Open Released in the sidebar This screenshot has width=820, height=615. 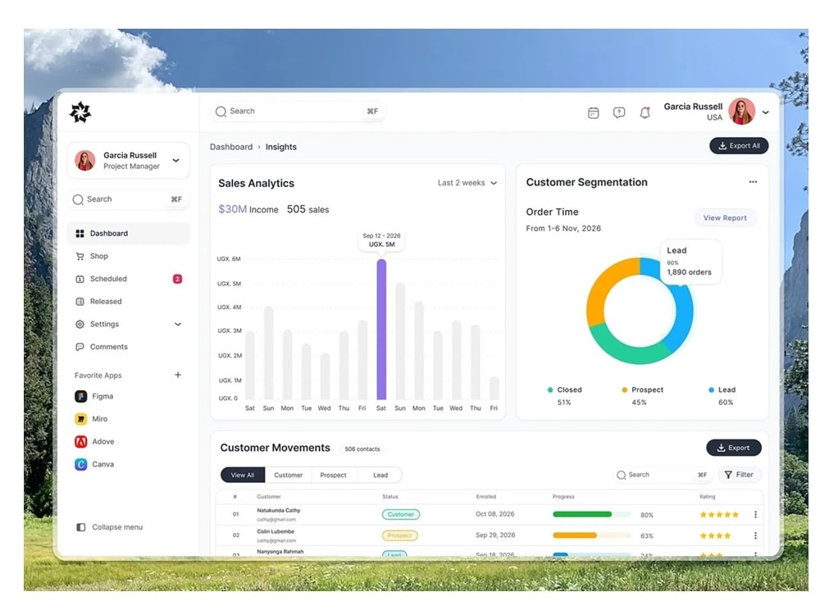click(x=128, y=301)
